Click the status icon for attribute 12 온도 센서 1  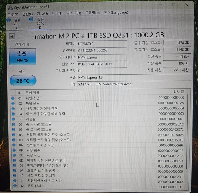click(15, 186)
